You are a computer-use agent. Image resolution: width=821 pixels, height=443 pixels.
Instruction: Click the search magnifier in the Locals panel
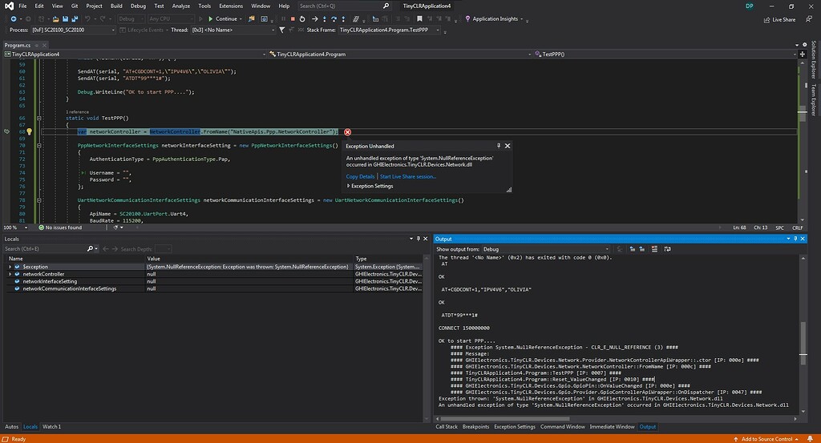pyautogui.click(x=88, y=249)
